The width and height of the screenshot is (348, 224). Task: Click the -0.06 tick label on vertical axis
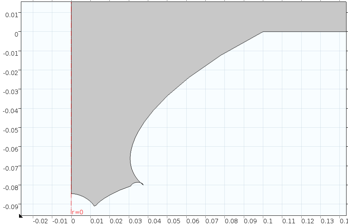pos(11,149)
